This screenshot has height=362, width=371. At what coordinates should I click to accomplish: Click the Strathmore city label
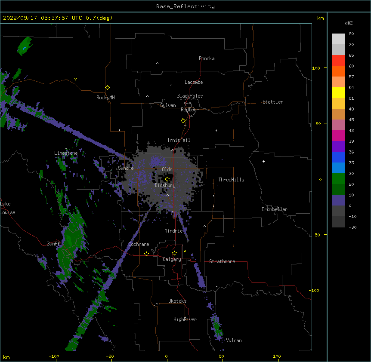click(222, 261)
